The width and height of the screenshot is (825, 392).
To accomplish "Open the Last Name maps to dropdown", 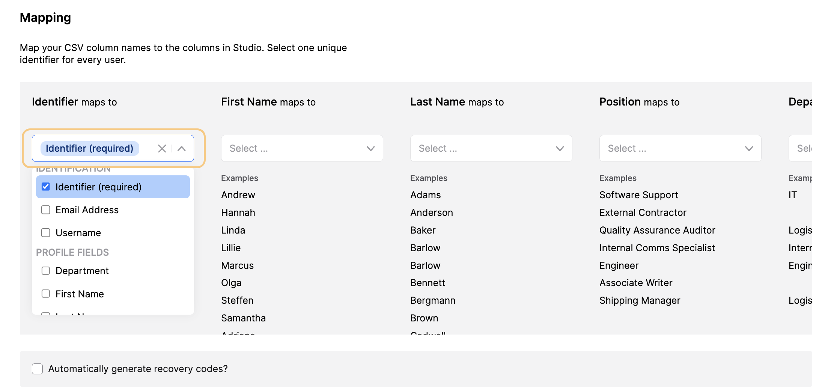I will tap(491, 148).
